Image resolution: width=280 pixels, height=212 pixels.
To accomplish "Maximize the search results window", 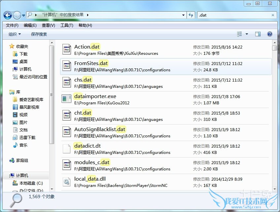I will [258, 3].
